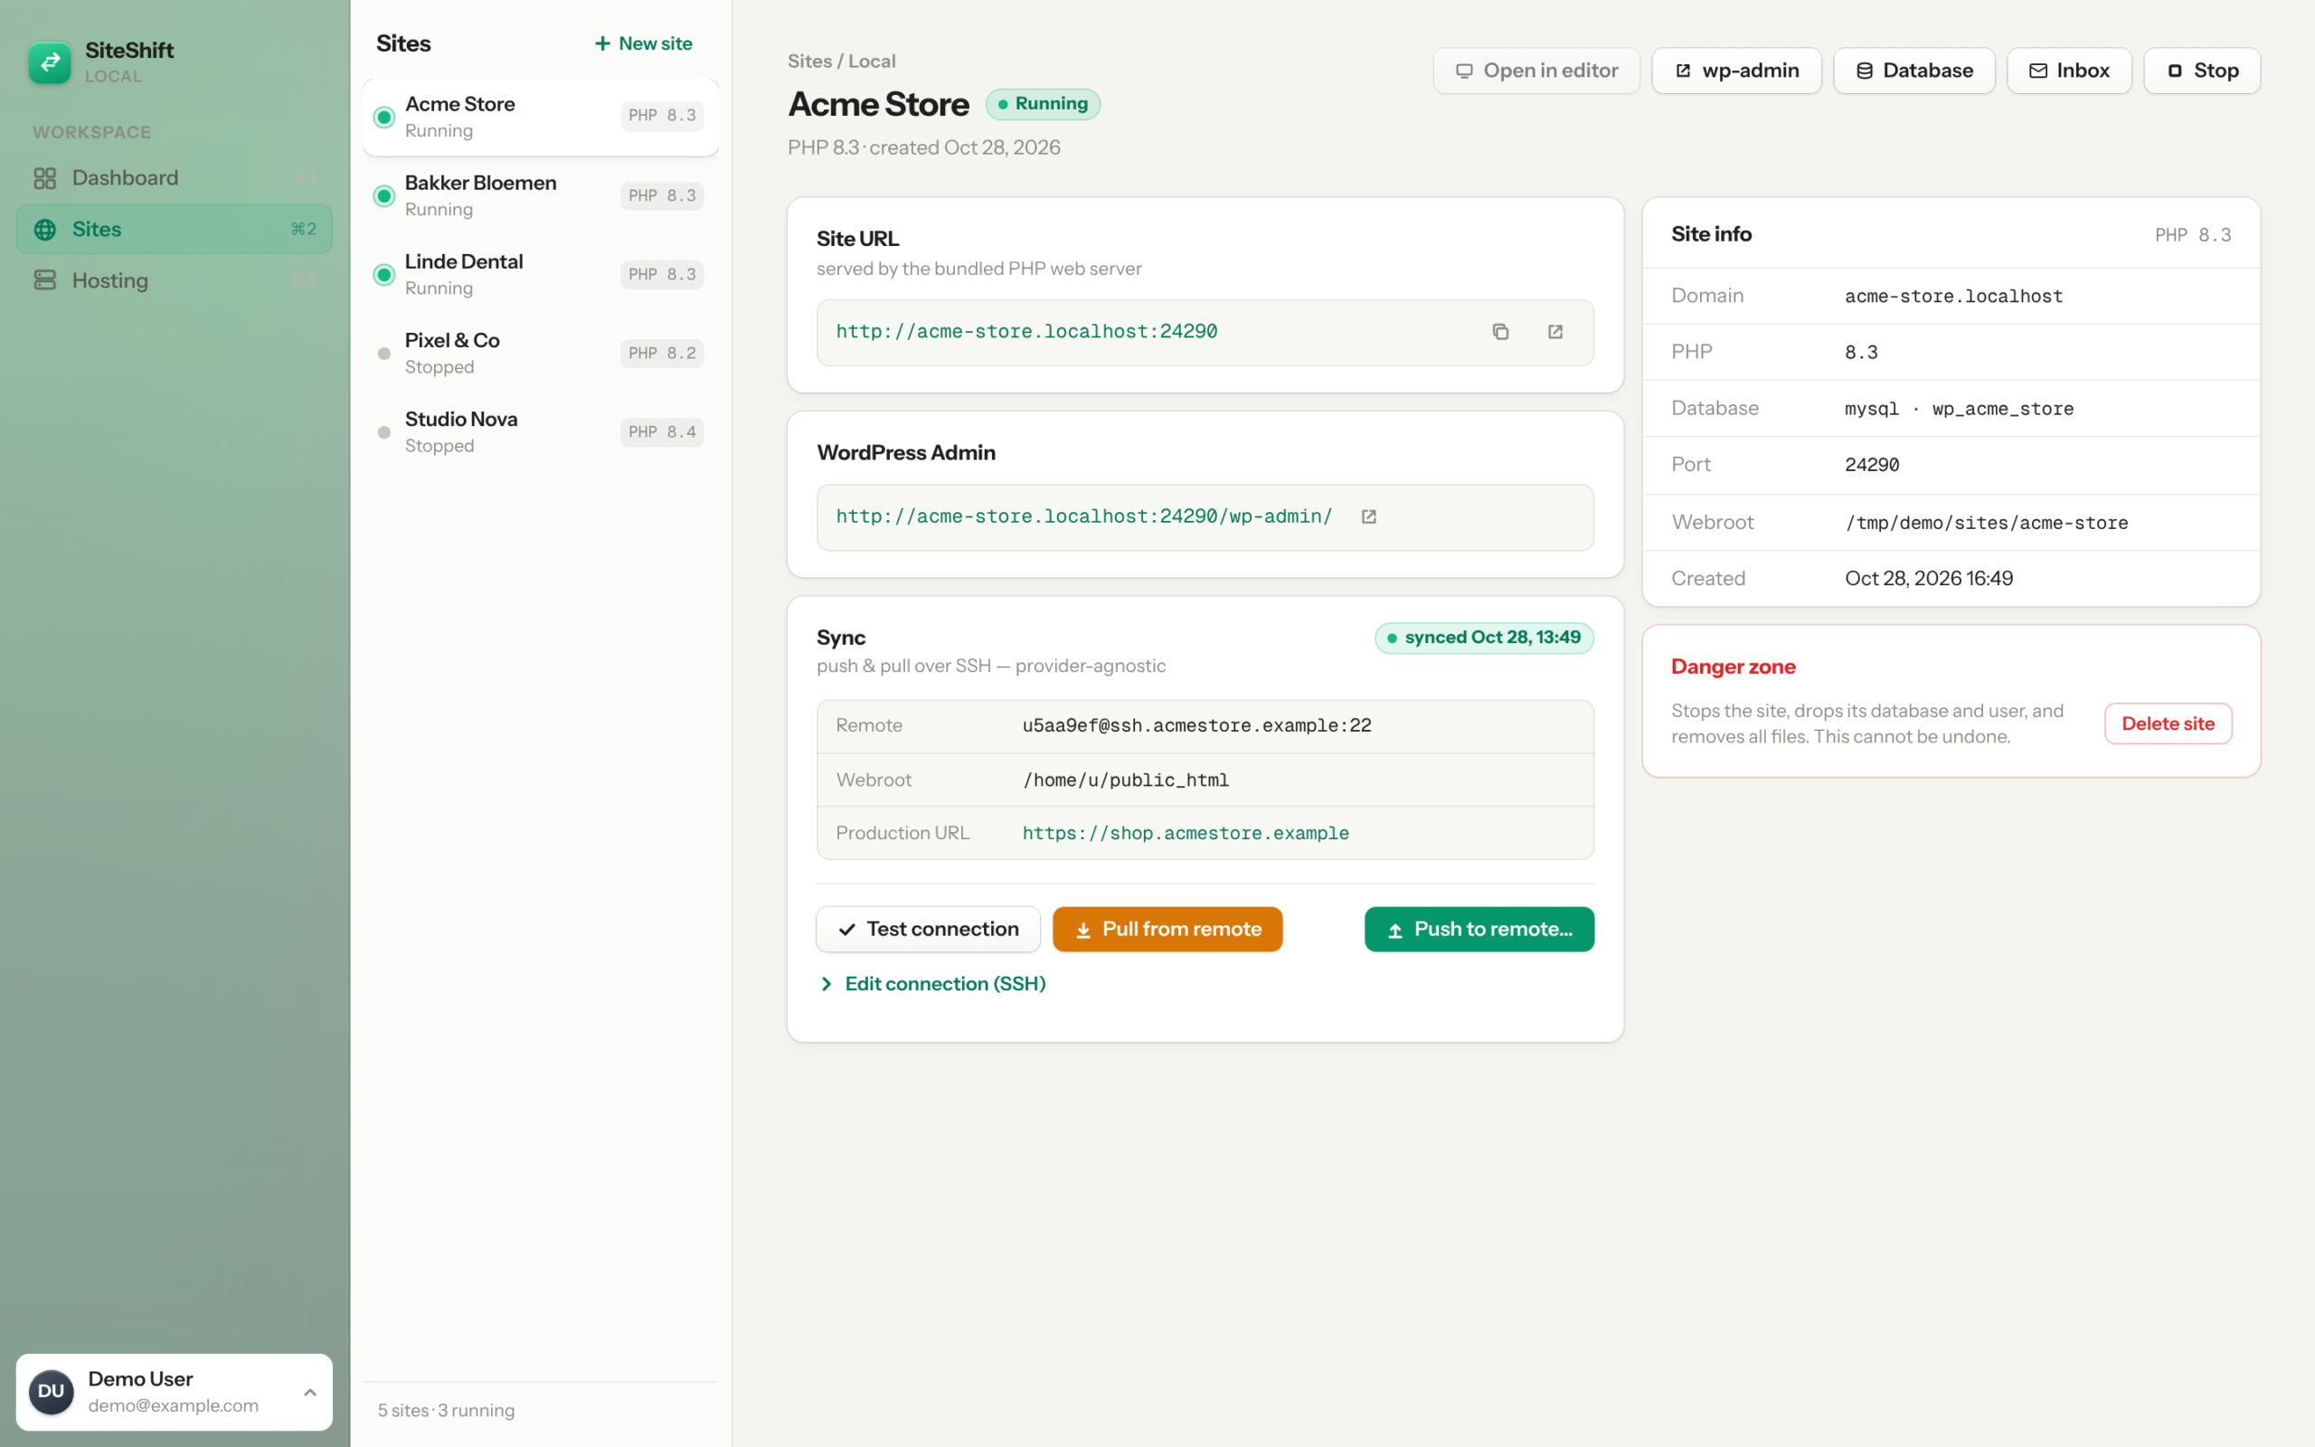Open the wp-admin URL link
The image size is (2315, 1447).
[x=1084, y=516]
